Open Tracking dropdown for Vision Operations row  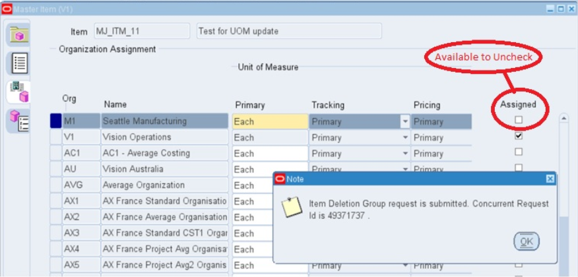pos(404,138)
